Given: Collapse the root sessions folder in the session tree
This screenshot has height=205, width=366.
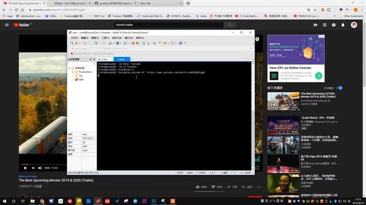Looking at the screenshot, I should coord(69,68).
